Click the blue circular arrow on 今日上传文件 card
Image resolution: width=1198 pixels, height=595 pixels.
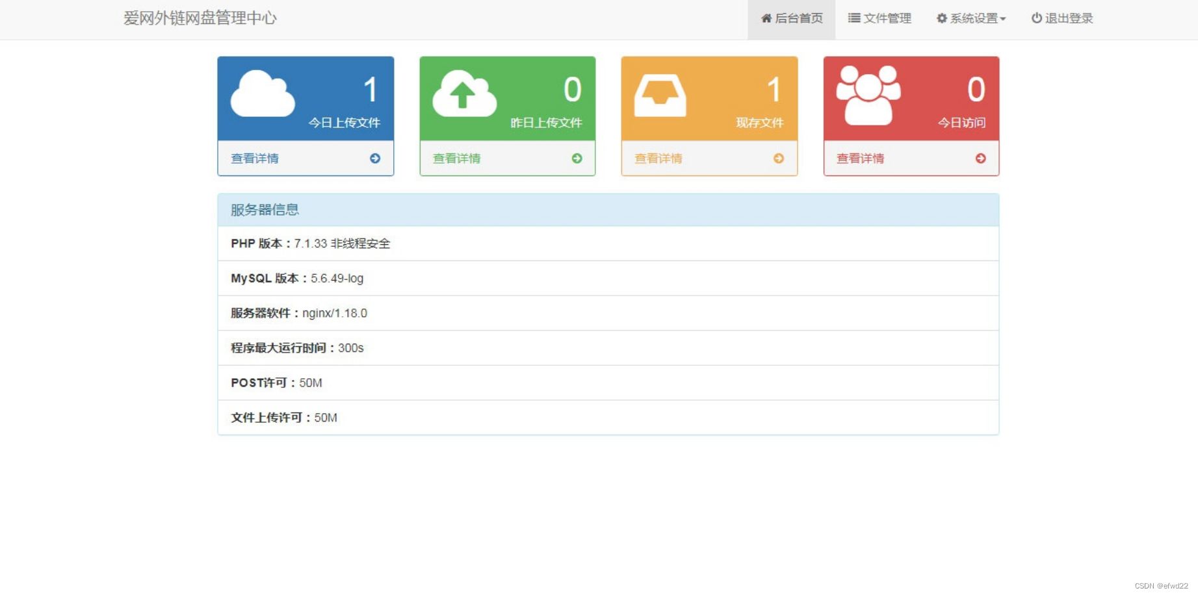375,158
